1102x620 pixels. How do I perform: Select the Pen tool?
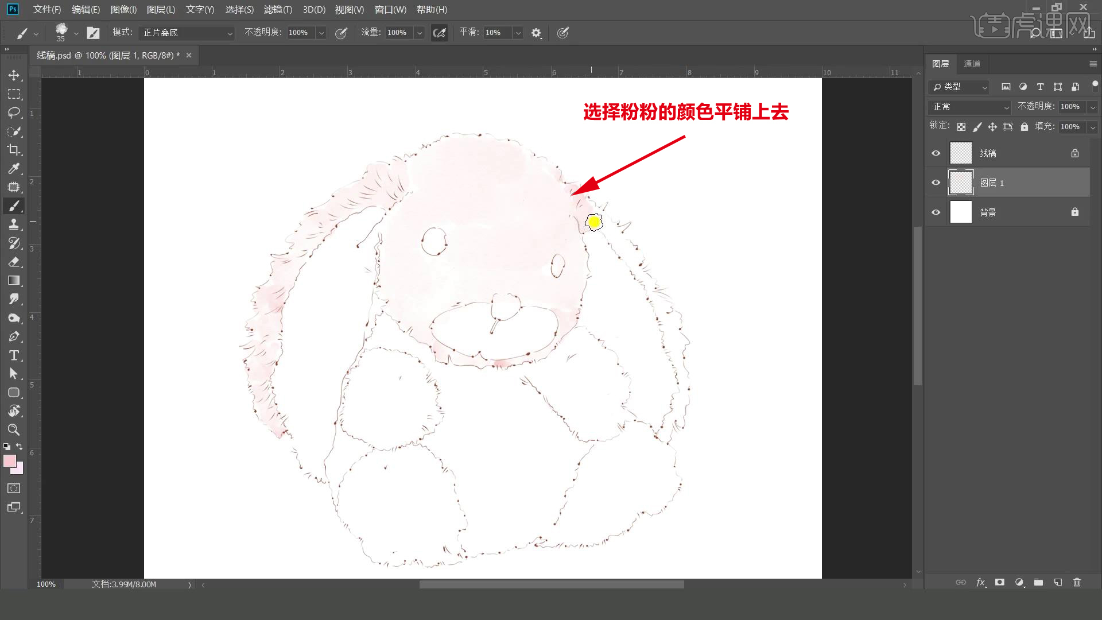(14, 336)
